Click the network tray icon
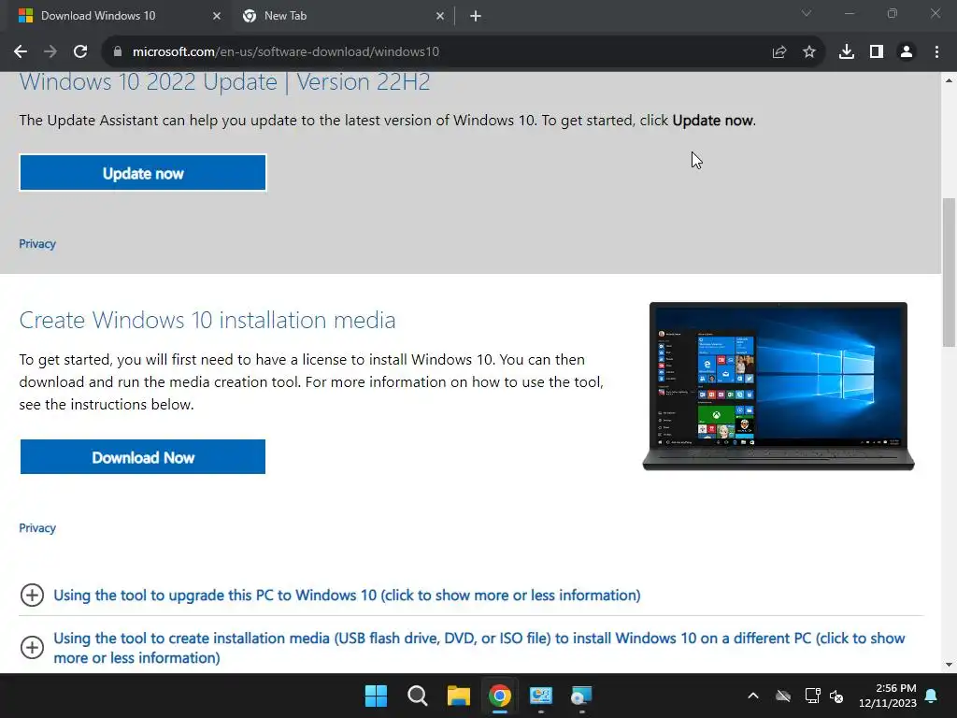The width and height of the screenshot is (957, 718). [x=812, y=696]
